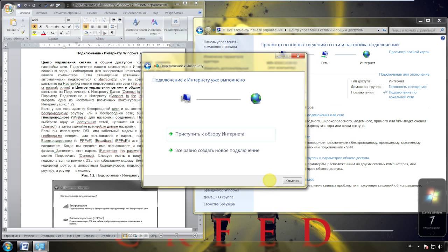Toggle Align Right paragraph button
The height and width of the screenshot is (252, 448).
pyautogui.click(x=99, y=26)
